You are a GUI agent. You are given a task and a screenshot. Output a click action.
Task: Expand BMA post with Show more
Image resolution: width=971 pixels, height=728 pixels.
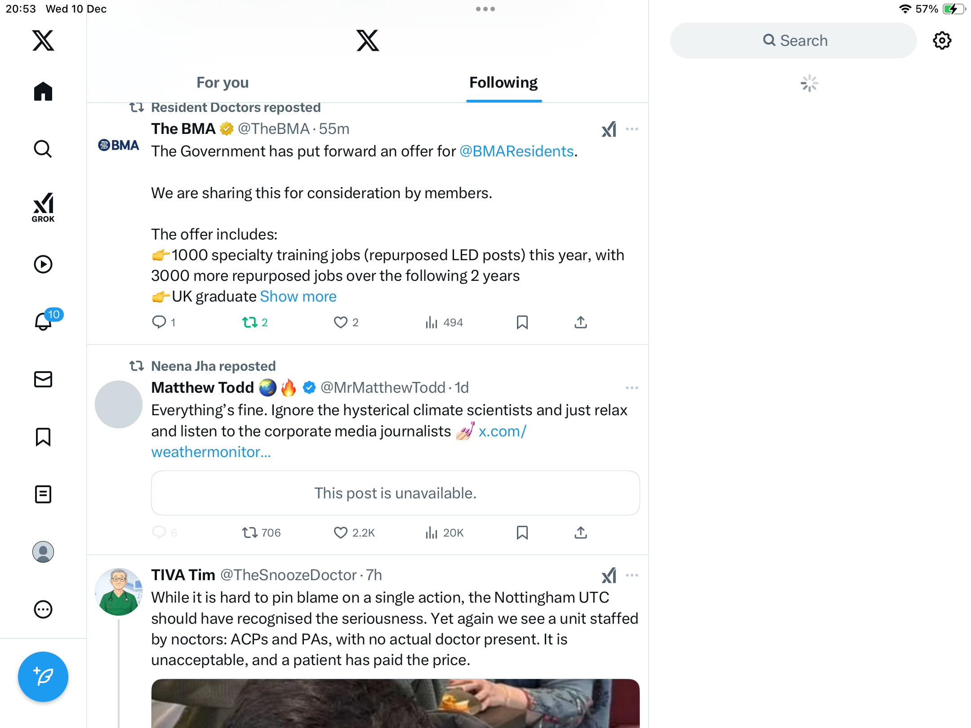[x=298, y=297]
